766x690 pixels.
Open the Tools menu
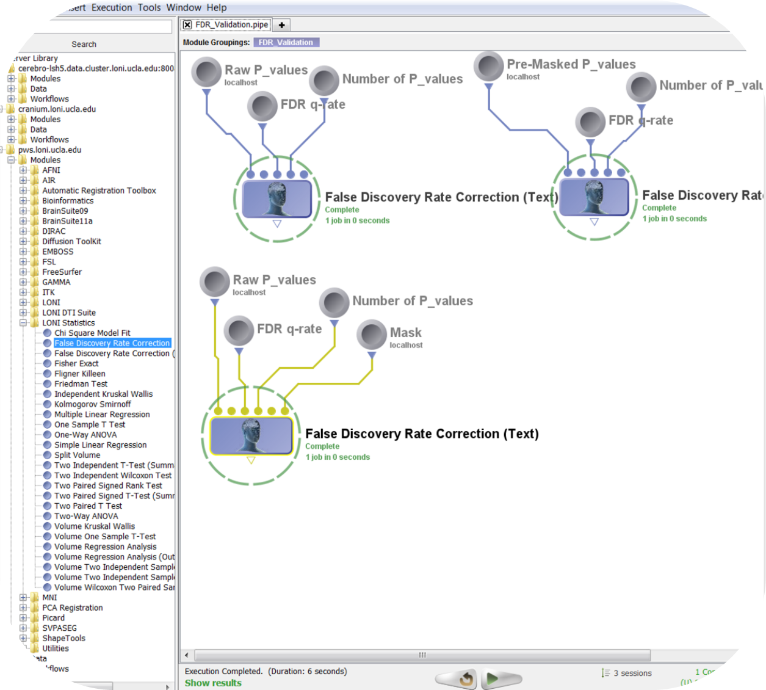click(x=149, y=7)
